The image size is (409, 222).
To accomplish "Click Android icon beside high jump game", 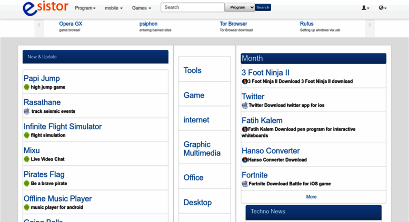I will pyautogui.click(x=27, y=87).
